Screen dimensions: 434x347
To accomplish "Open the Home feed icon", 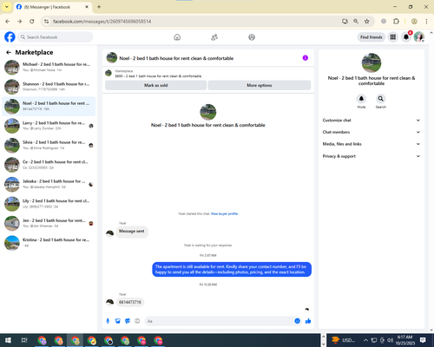I will pyautogui.click(x=177, y=37).
